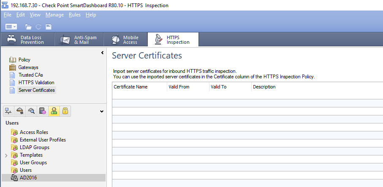
Task: Show Resources objects tree icon
Action: pyautogui.click(x=31, y=111)
